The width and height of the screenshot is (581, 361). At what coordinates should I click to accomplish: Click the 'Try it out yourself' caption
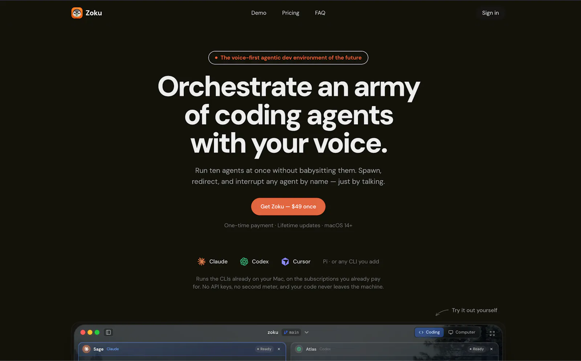(474, 310)
